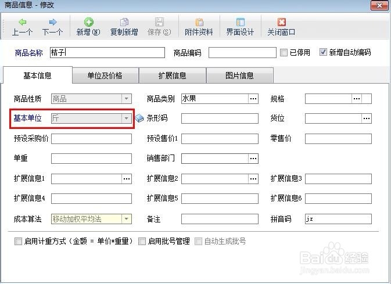
Task: Click the 扩展信息3 input field
Action: tap(338, 178)
